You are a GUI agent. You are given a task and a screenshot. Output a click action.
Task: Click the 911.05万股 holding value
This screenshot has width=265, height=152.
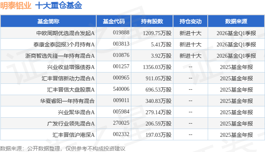[159, 78]
